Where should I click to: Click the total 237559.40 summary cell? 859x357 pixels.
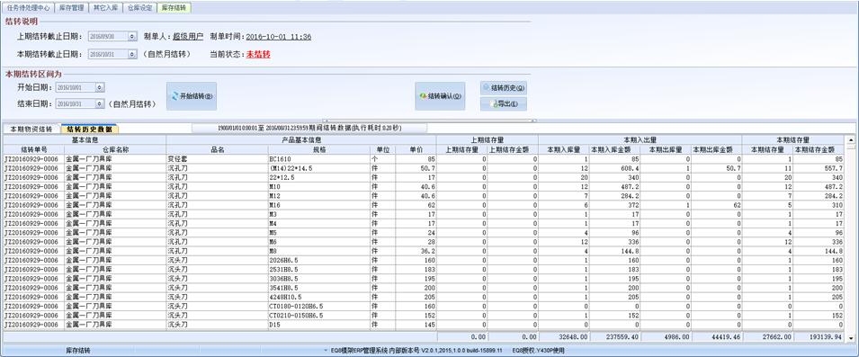pyautogui.click(x=614, y=337)
